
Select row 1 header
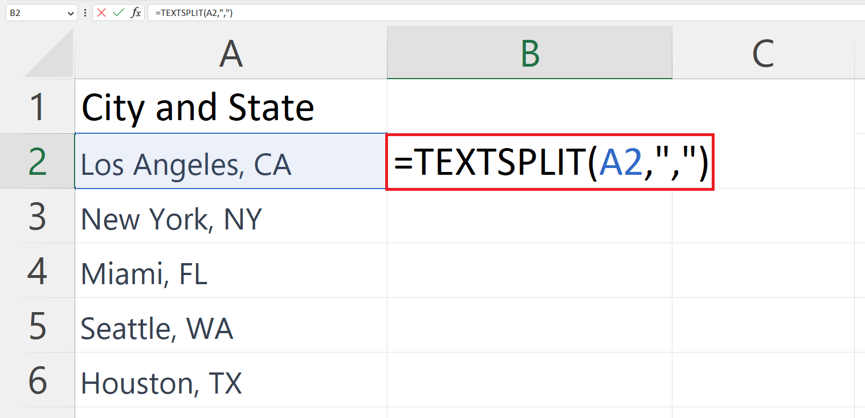tap(38, 106)
